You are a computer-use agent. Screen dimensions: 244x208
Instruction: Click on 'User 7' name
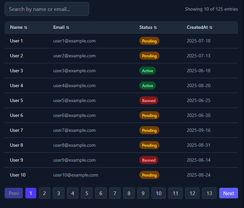[x=17, y=130]
